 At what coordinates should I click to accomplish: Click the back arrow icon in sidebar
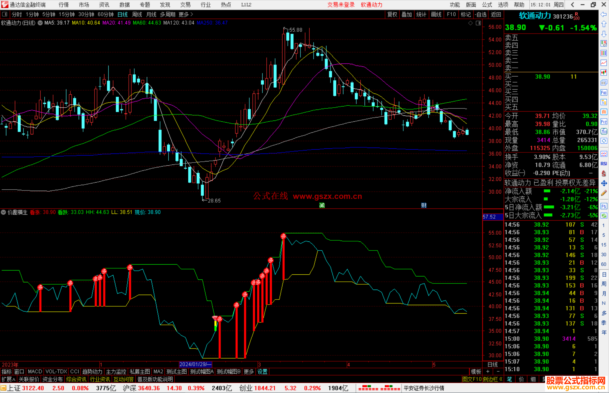pos(604,14)
